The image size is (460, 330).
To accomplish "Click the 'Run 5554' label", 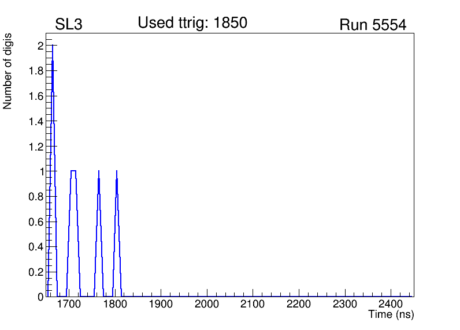I will [373, 25].
